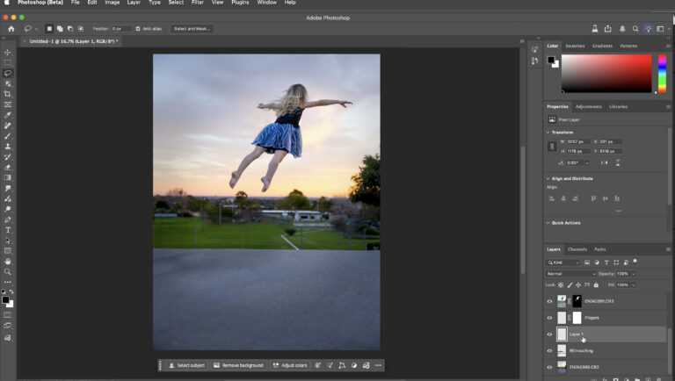Open more options in the contextual bar
Viewport: 675px width, 381px height.
[x=379, y=365]
